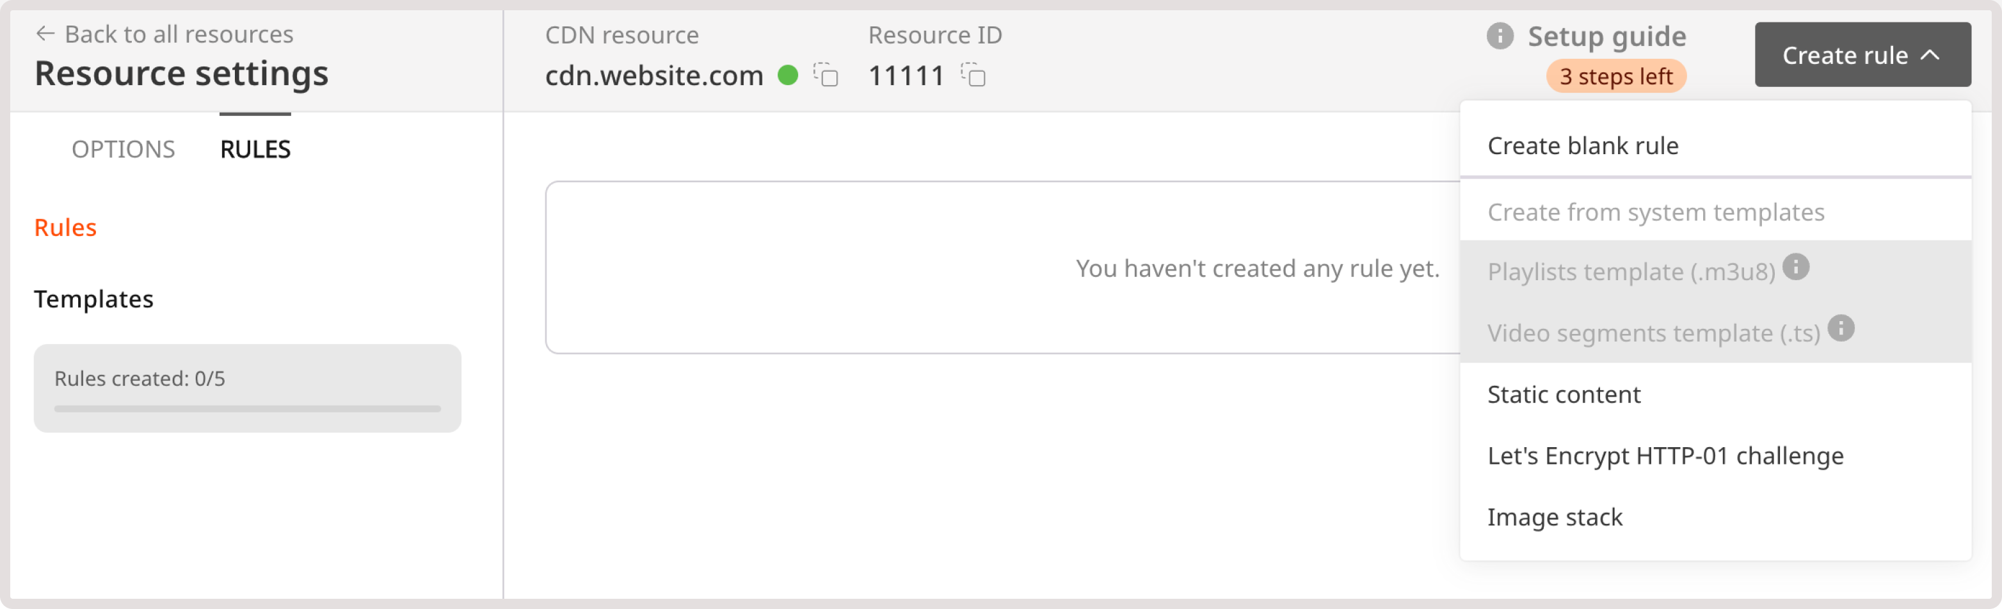Copy the Resource ID 11111
Screen dimensions: 2002x609
(x=975, y=77)
